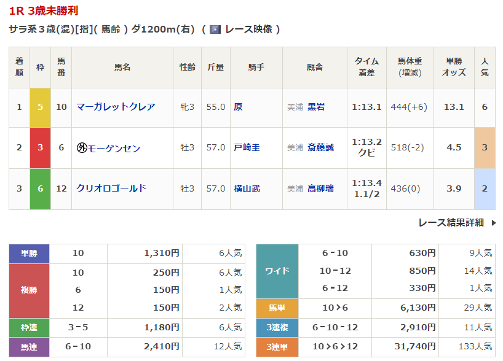Open horse page for モーゲンセン

click(114, 148)
